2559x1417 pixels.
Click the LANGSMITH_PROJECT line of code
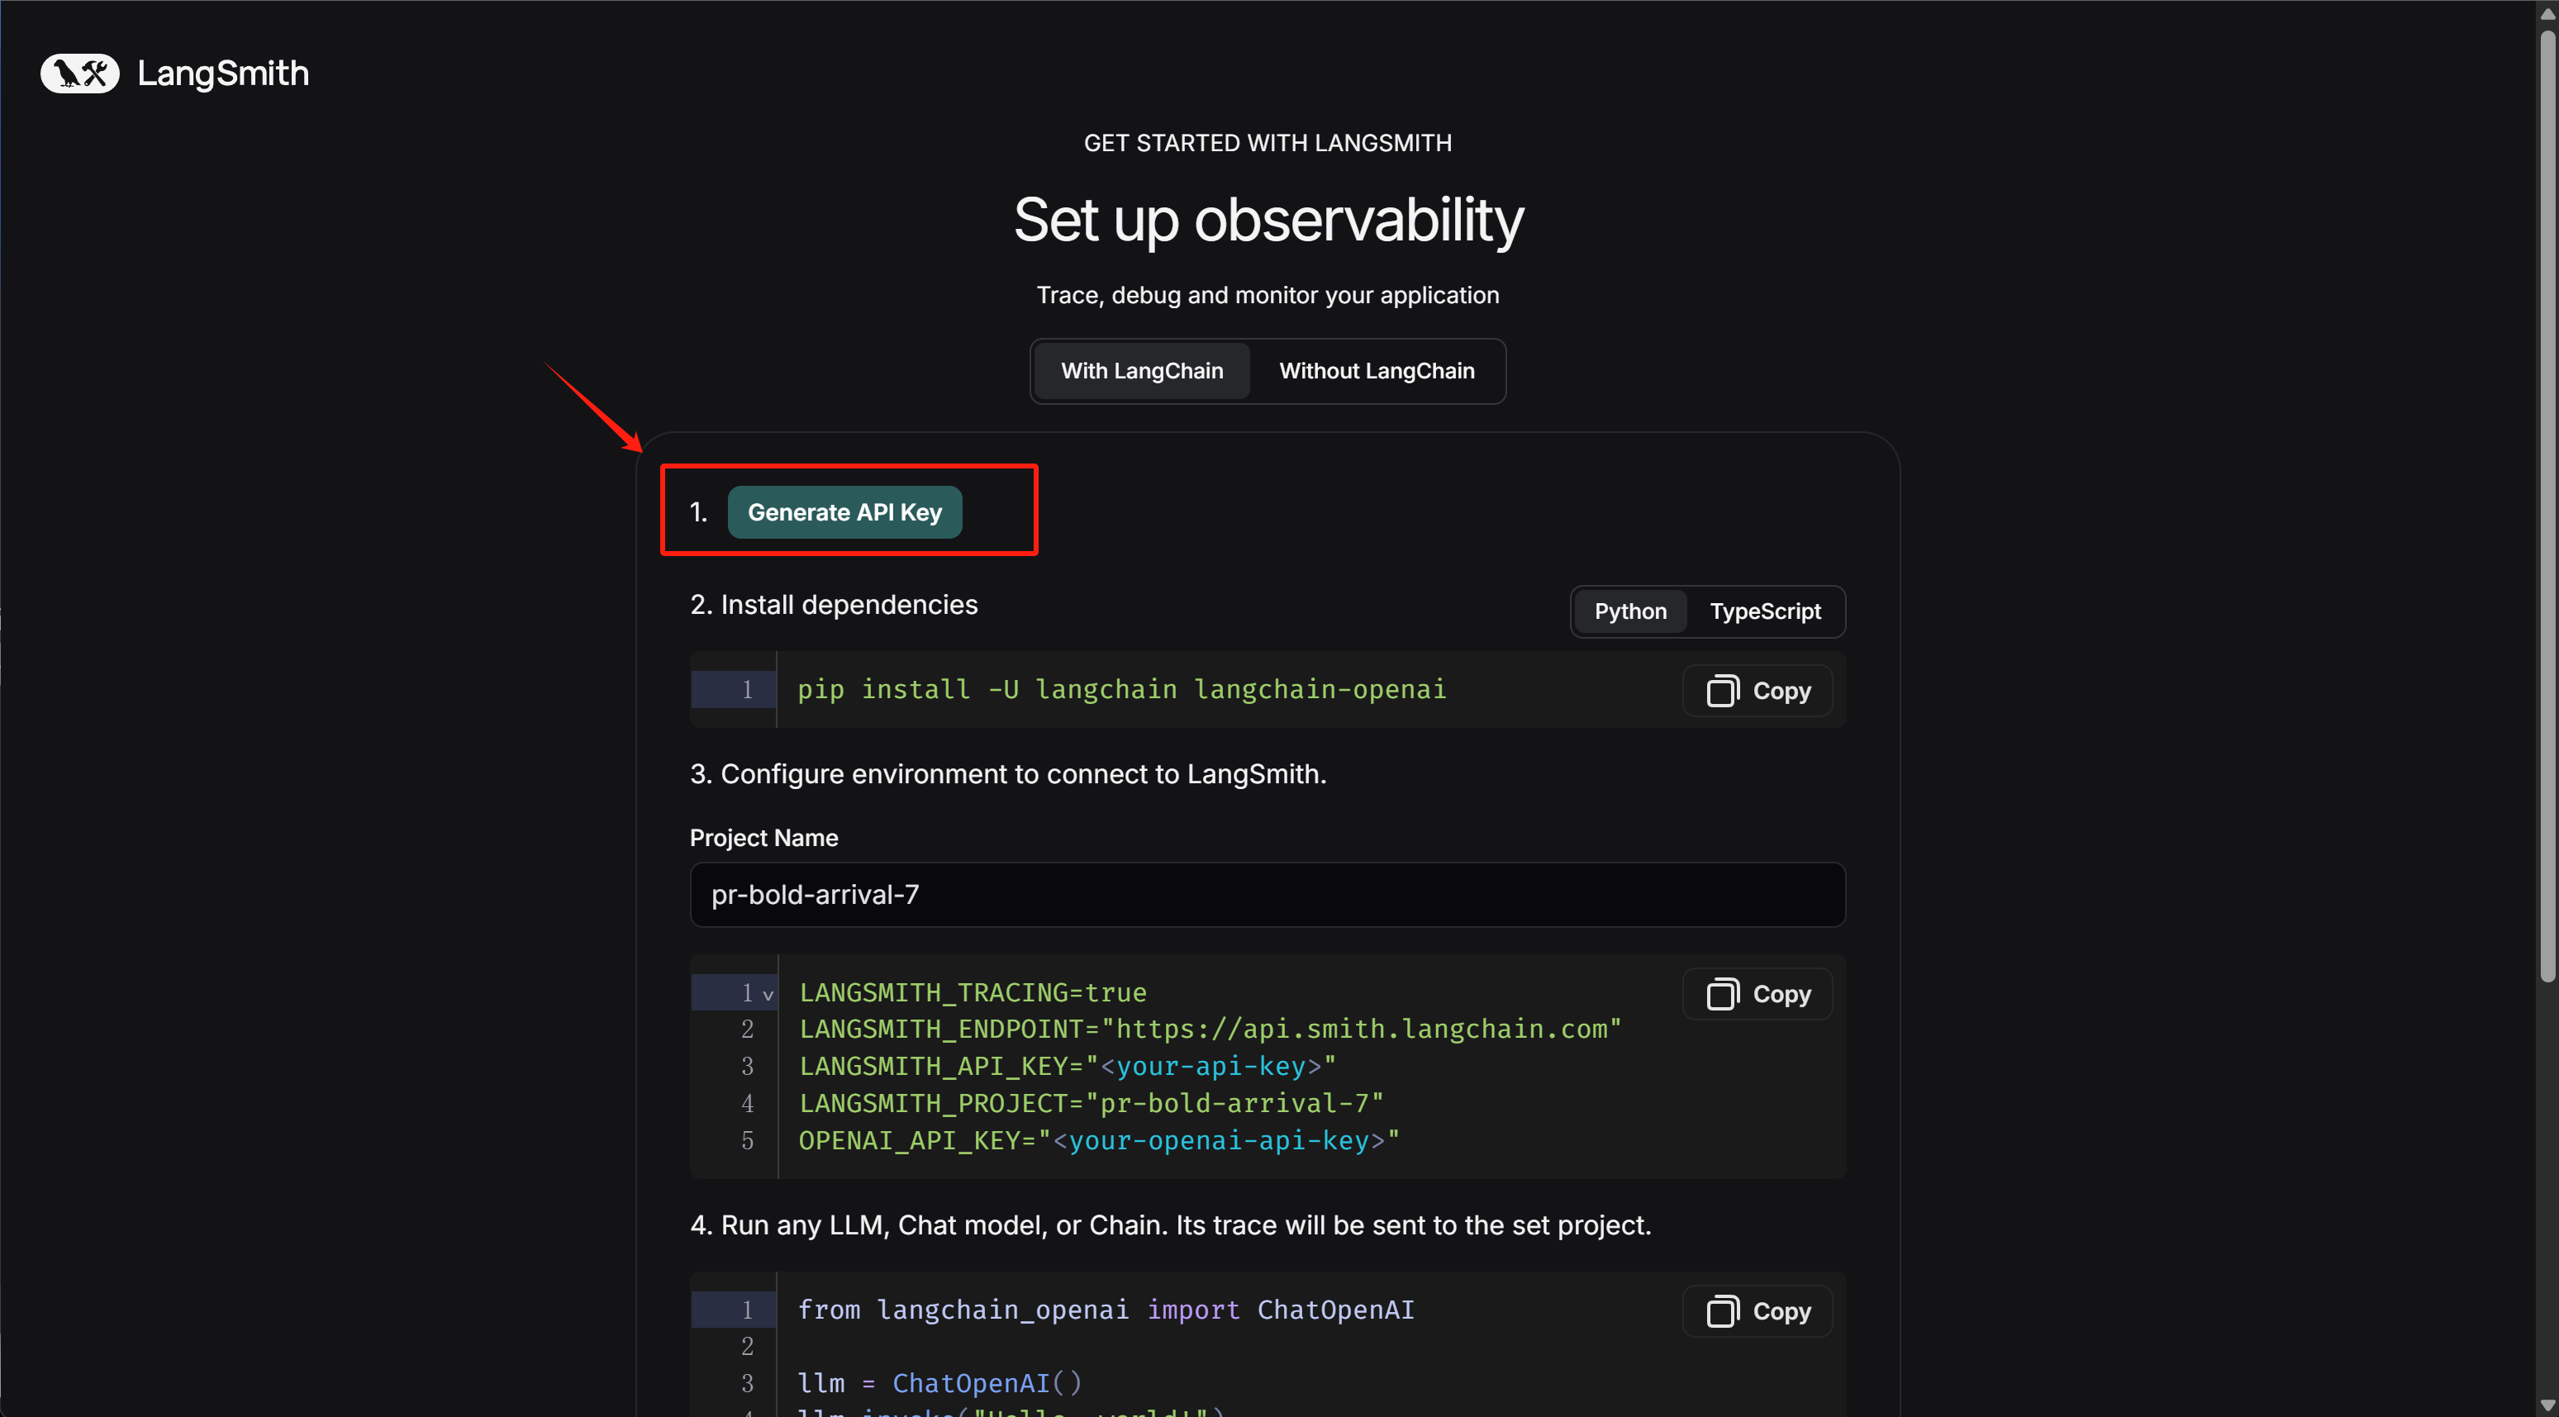point(1092,1103)
